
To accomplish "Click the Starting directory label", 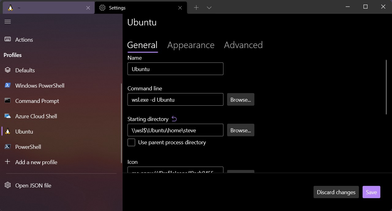I will [x=148, y=119].
